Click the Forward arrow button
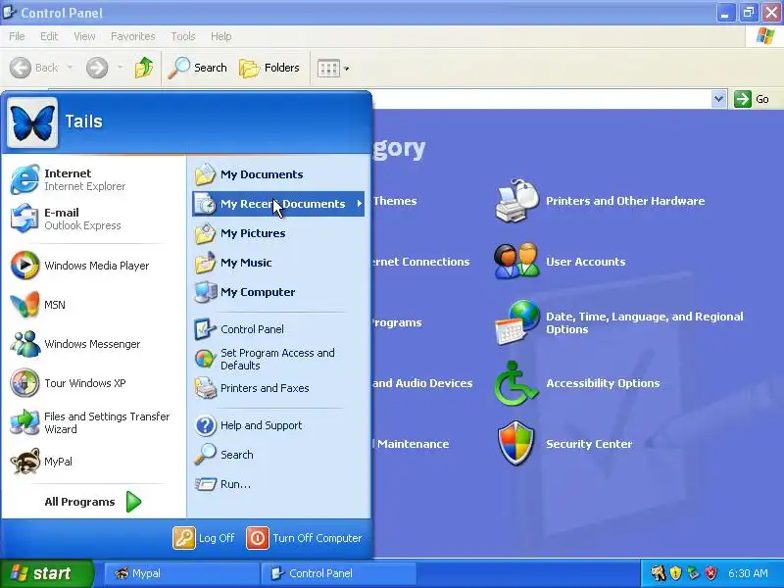Viewport: 784px width, 588px height. (x=97, y=68)
